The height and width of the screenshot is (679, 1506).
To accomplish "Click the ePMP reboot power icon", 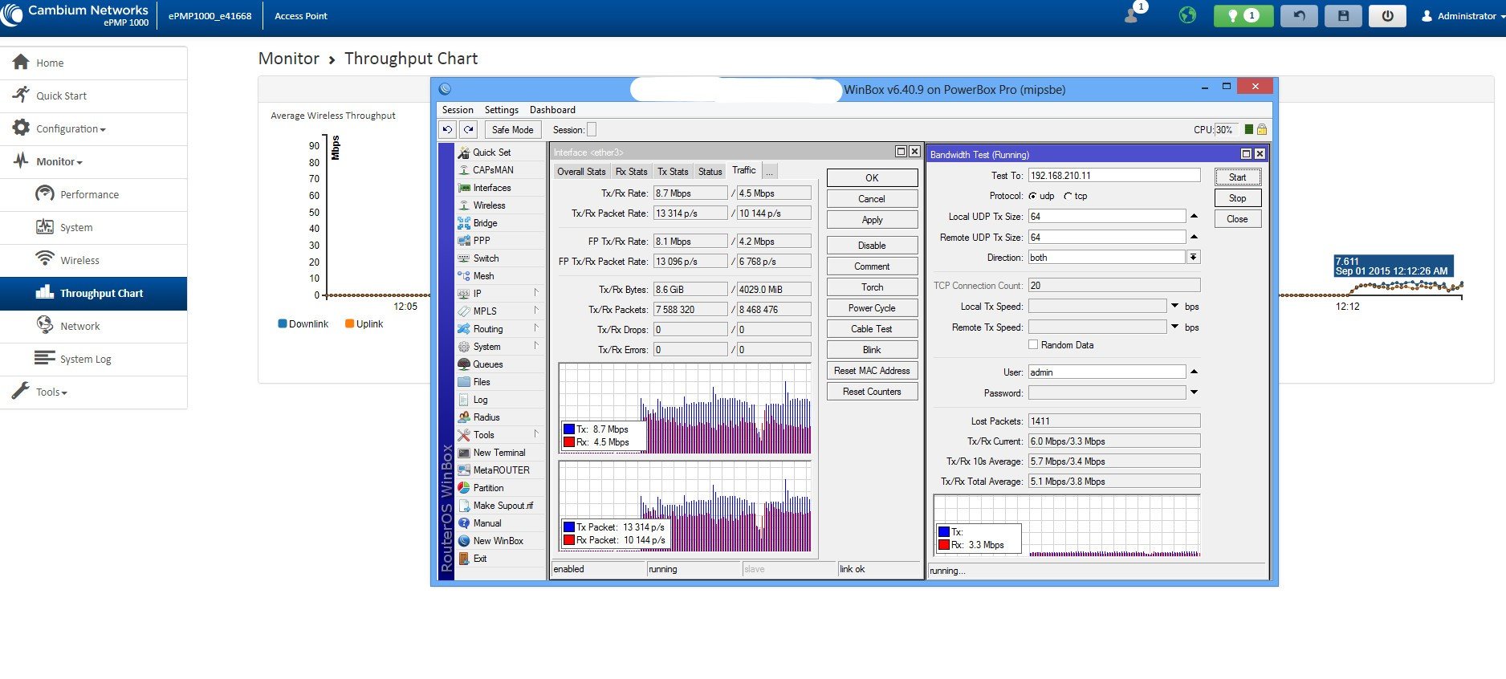I will [1387, 16].
